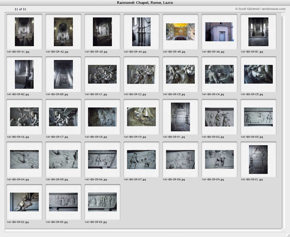Image resolution: width=290 pixels, height=237 pixels.
Task: Click the '31 of 31' count text
Action: pyautogui.click(x=21, y=9)
